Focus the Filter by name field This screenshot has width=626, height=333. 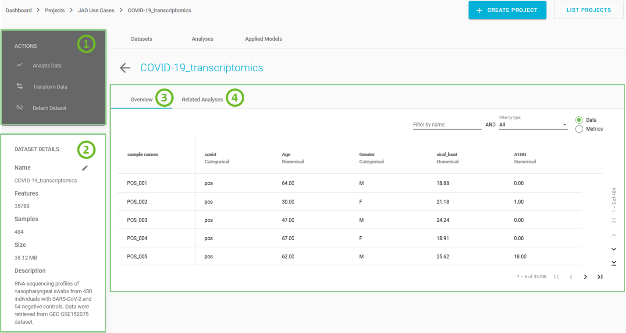[x=447, y=125]
